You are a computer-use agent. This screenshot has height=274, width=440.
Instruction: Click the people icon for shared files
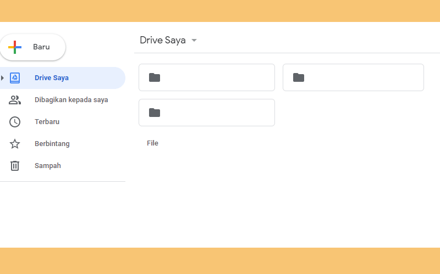pos(15,100)
